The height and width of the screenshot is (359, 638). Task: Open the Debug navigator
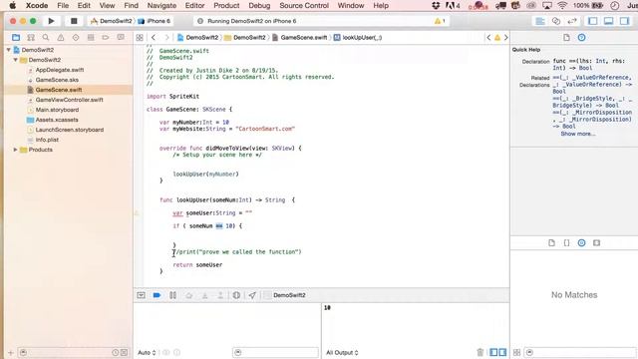[91, 38]
